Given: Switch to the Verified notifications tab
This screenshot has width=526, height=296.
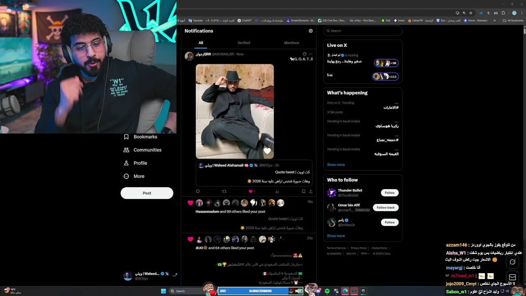Looking at the screenshot, I should pyautogui.click(x=244, y=43).
